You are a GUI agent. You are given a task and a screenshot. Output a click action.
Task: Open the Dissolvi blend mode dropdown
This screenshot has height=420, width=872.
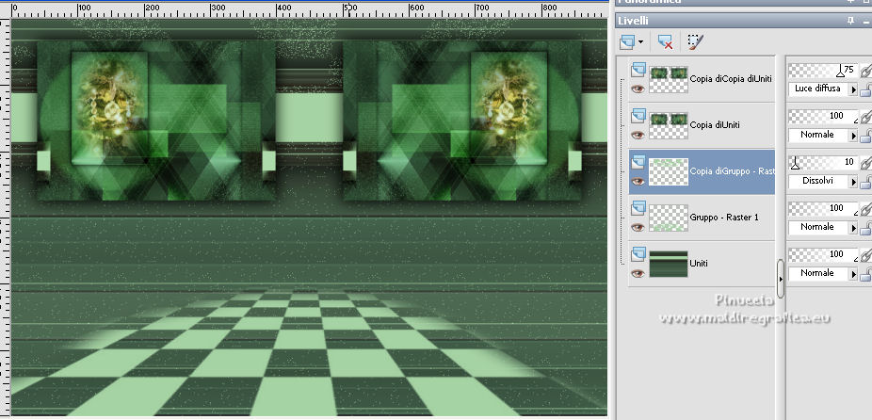853,182
